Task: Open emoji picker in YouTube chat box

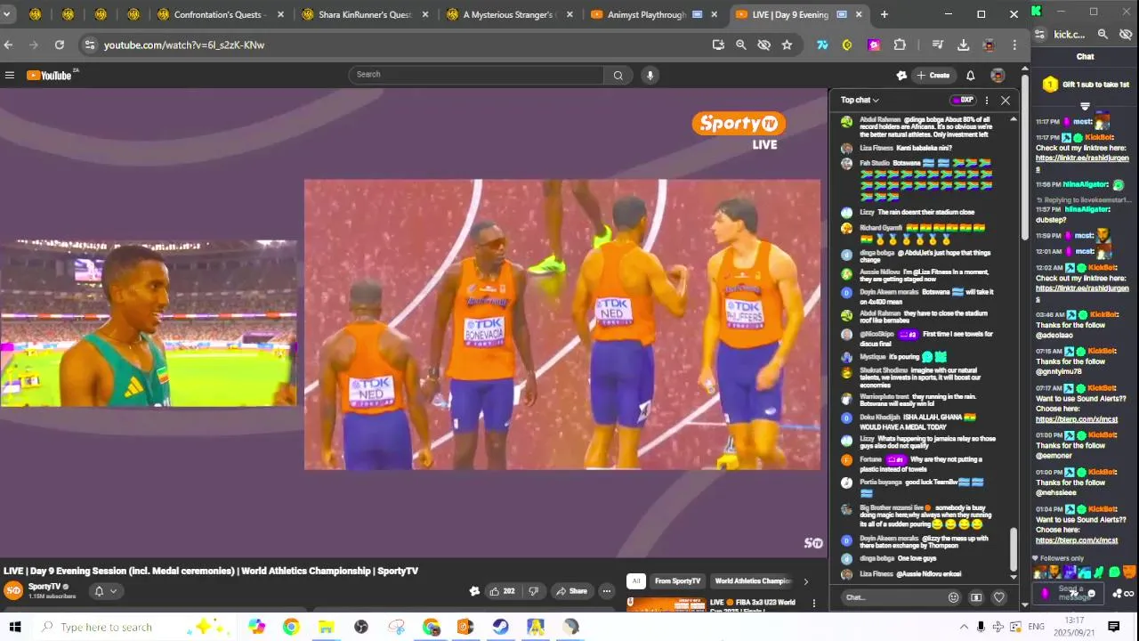Action: tap(954, 597)
